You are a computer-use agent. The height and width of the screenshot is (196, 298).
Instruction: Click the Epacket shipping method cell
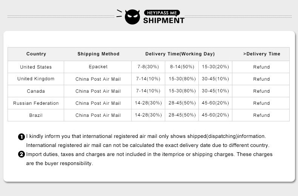pyautogui.click(x=98, y=67)
